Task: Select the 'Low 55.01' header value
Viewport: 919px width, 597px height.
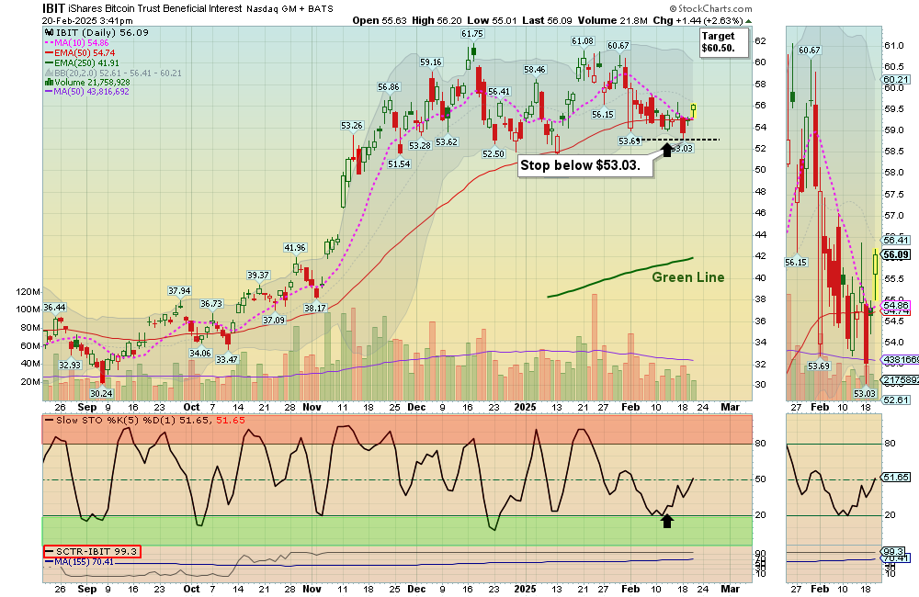Action: [x=493, y=20]
